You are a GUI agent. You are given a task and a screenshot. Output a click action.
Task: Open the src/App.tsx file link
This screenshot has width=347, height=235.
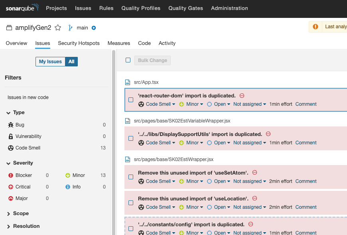pyautogui.click(x=146, y=82)
